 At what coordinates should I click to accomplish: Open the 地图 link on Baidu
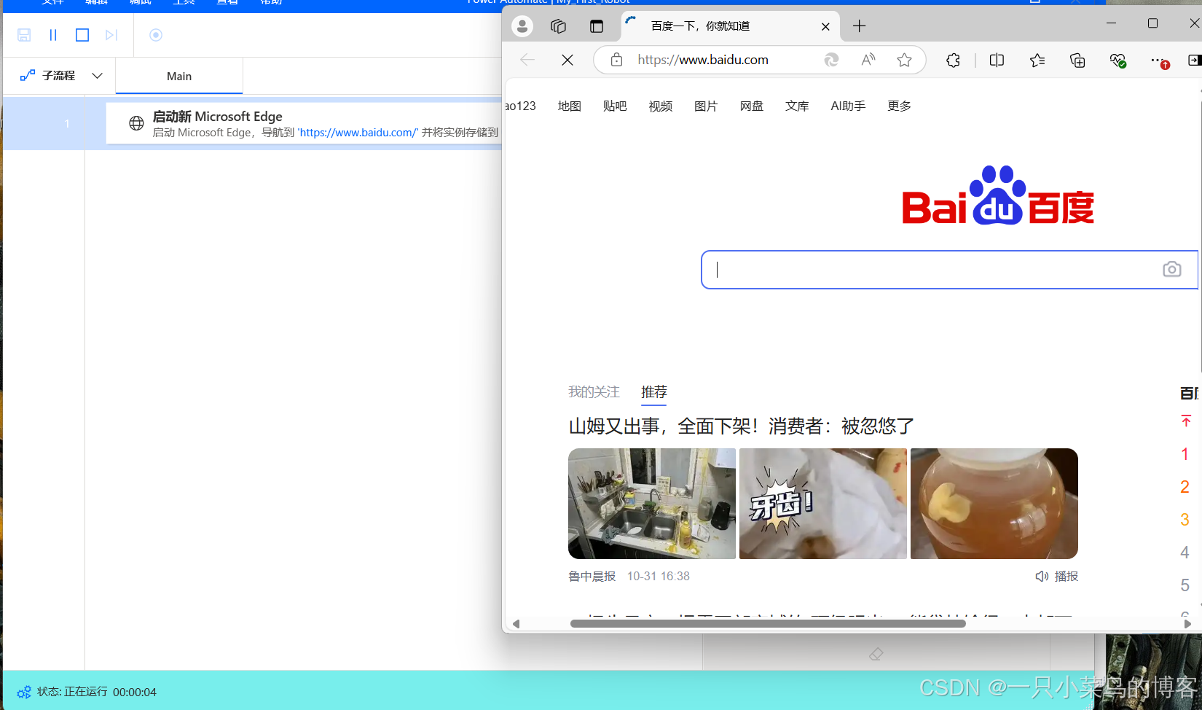[x=570, y=106]
